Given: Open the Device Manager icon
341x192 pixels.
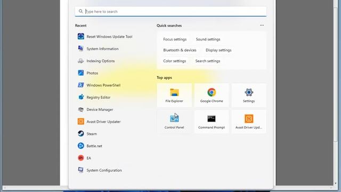Looking at the screenshot, I should 80,109.
